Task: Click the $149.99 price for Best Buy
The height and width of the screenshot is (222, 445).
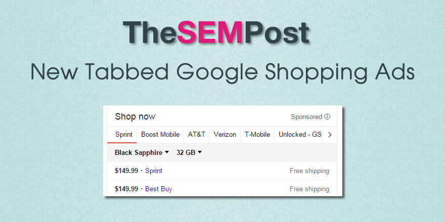Action: click(126, 189)
